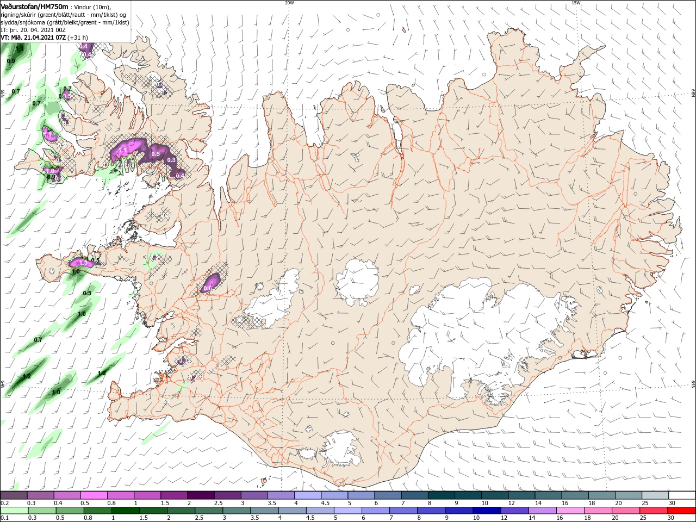Image resolution: width=696 pixels, height=522 pixels.
Task: Pick the 0.8 swatch in the rain legend
Action: click(x=97, y=511)
